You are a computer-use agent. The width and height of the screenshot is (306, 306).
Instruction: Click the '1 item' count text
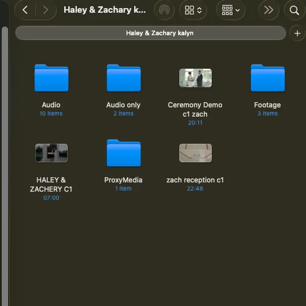click(123, 189)
